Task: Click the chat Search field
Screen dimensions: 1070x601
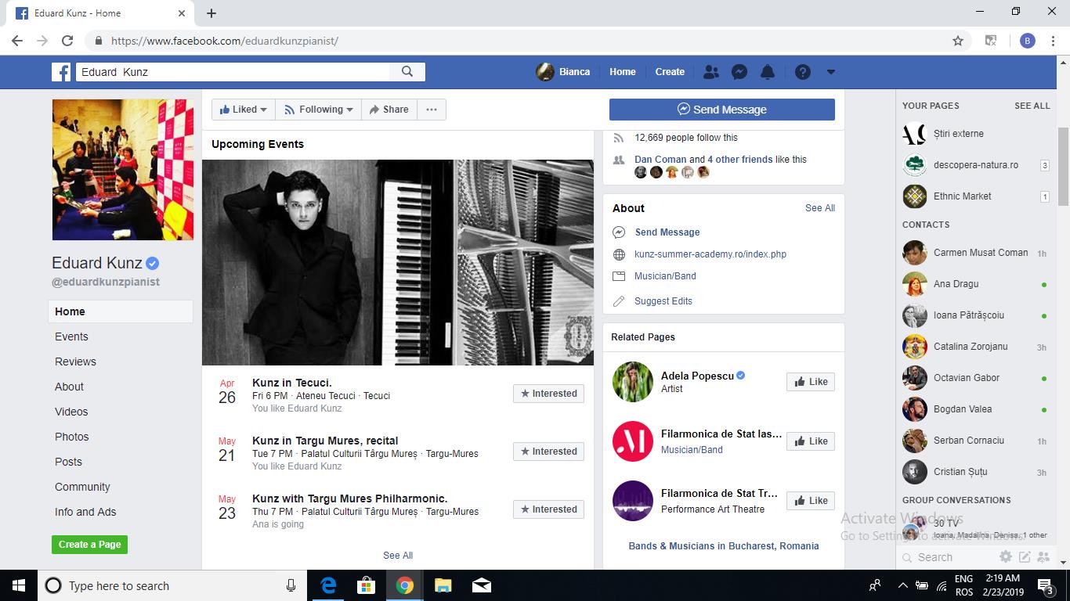Action: pyautogui.click(x=948, y=557)
